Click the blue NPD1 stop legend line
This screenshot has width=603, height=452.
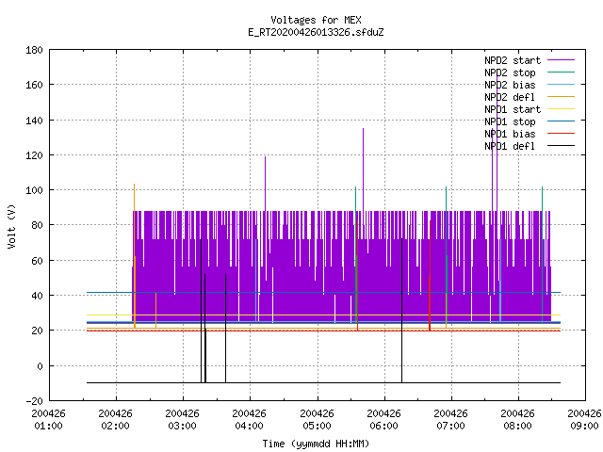[x=561, y=121]
